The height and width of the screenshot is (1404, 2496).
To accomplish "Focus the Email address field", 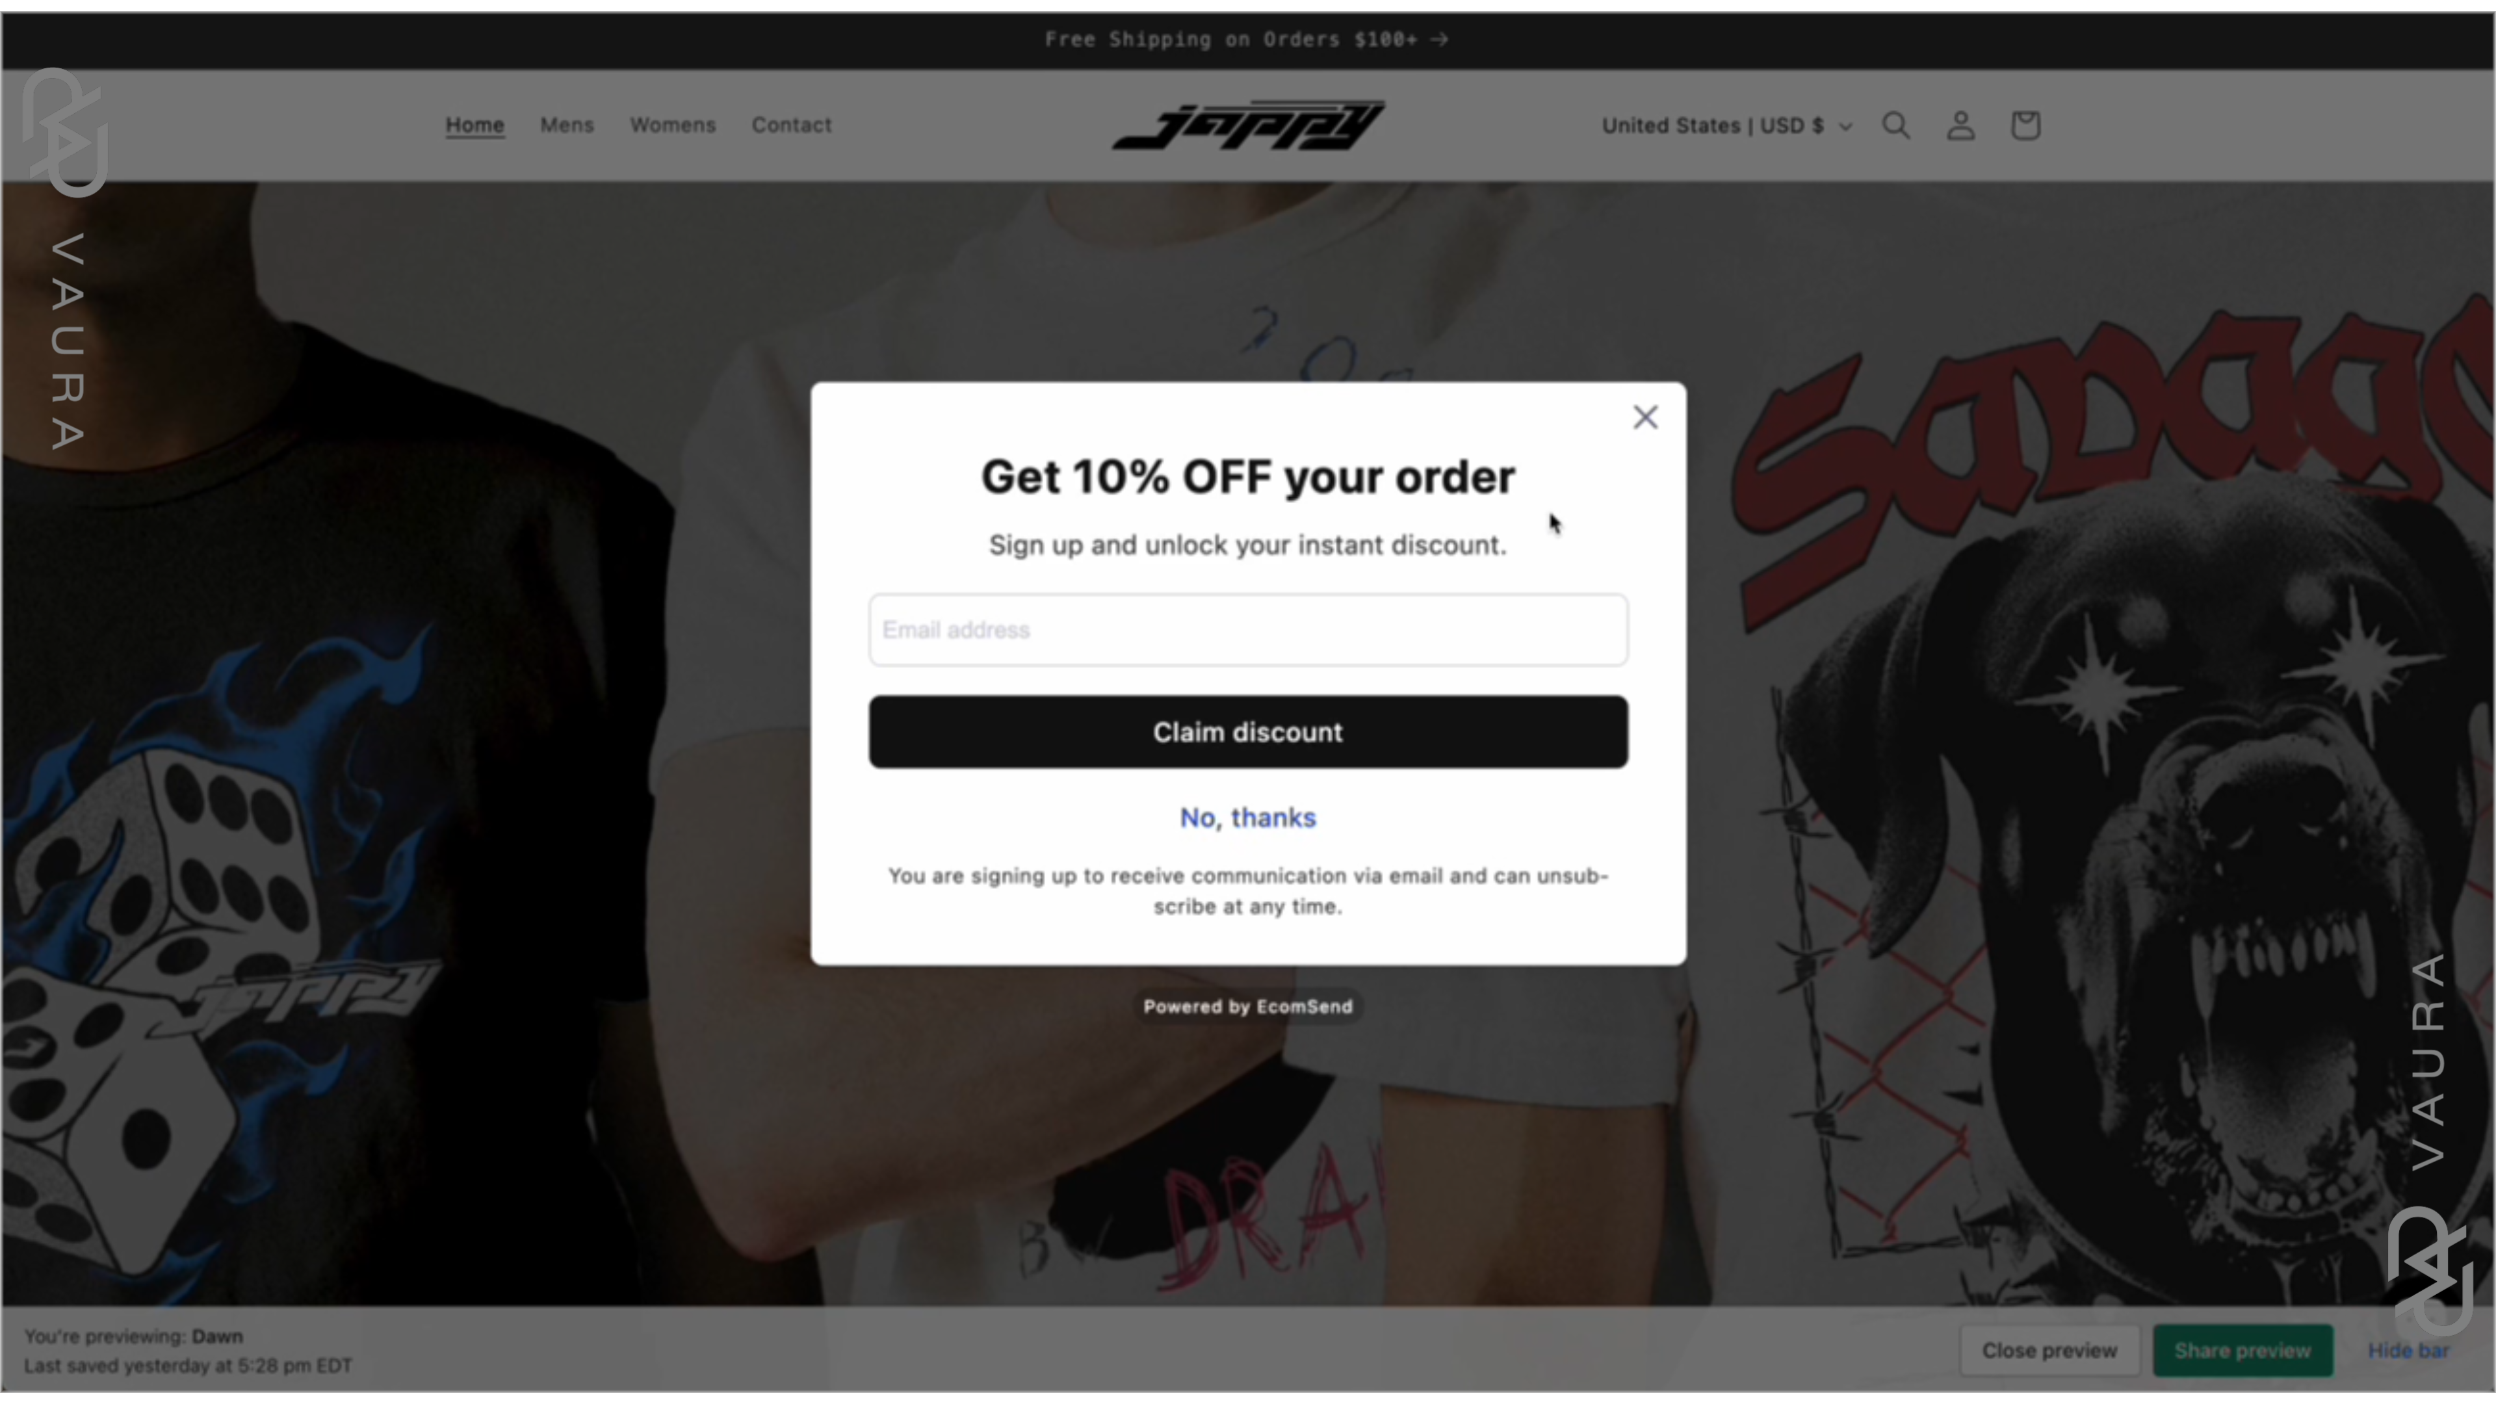I will coord(1248,630).
